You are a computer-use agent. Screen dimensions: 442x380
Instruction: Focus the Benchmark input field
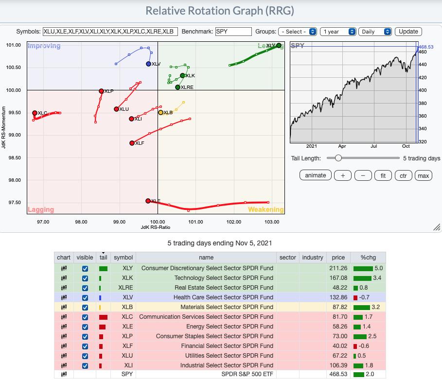233,32
